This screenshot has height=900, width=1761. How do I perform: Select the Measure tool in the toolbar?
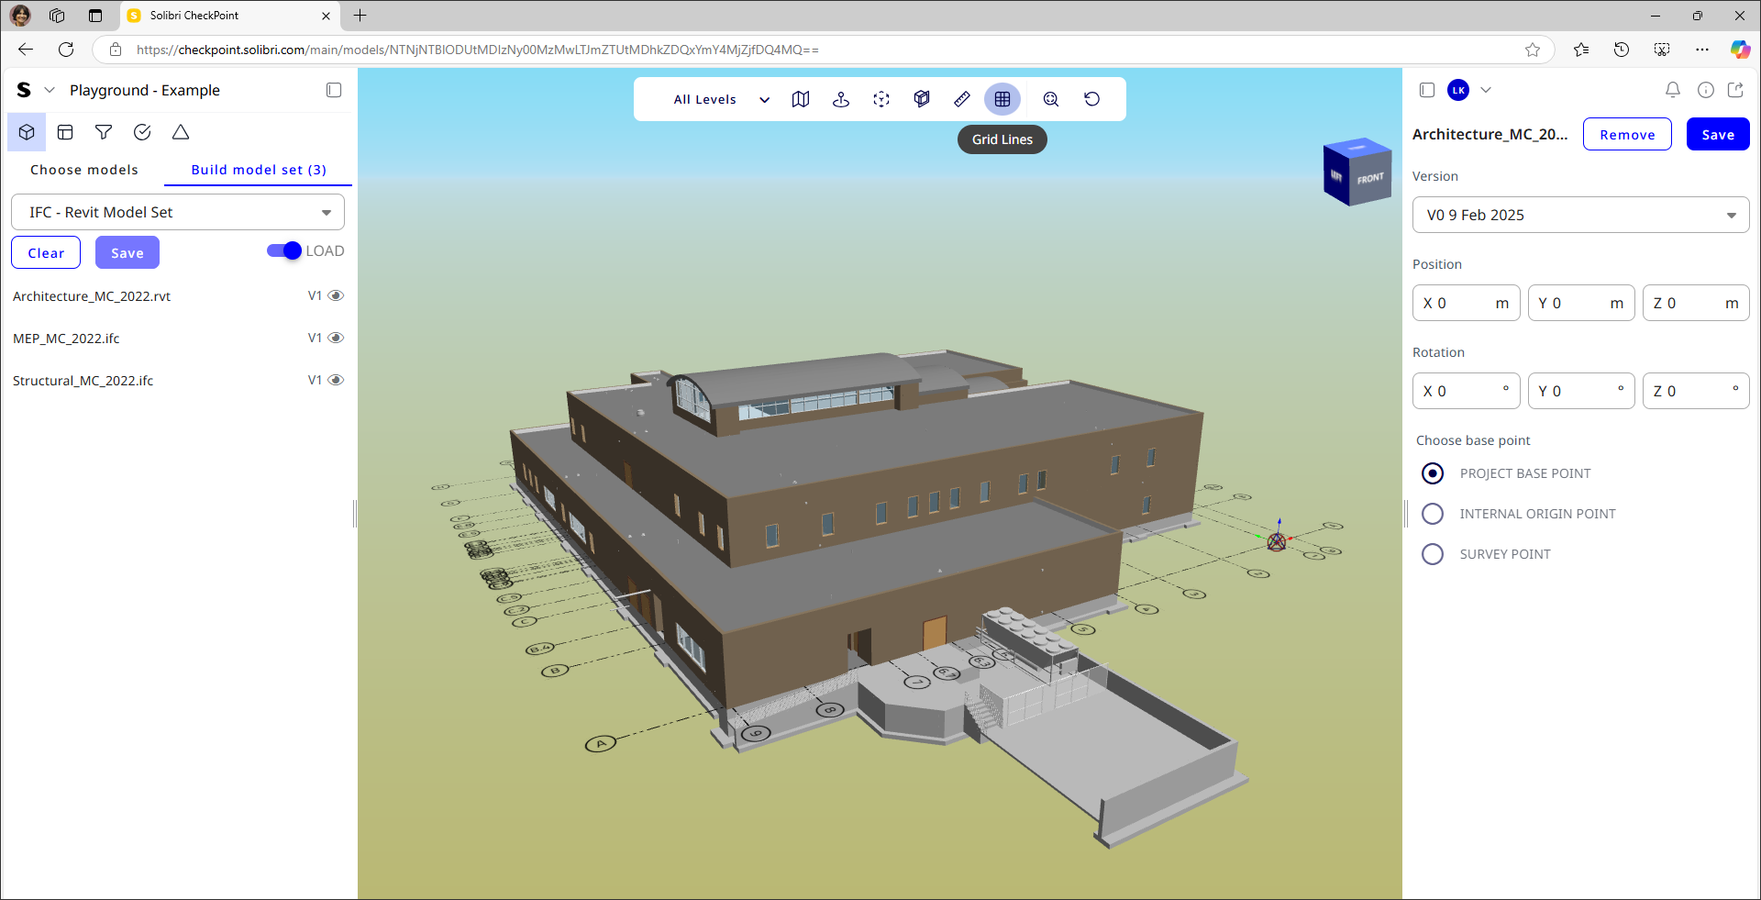pyautogui.click(x=962, y=99)
